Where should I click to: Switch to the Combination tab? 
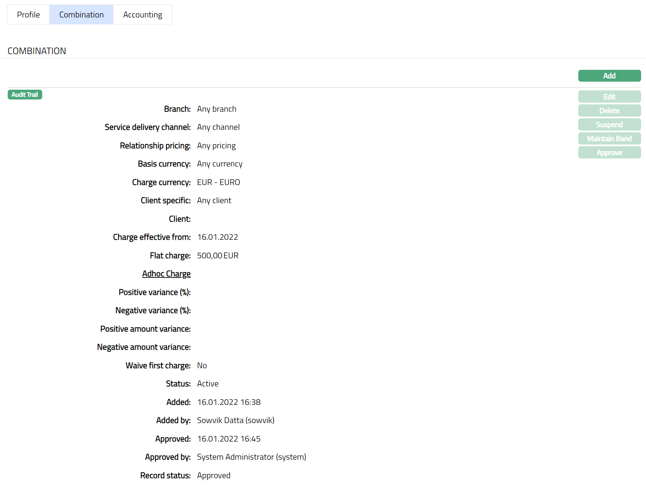coord(81,15)
